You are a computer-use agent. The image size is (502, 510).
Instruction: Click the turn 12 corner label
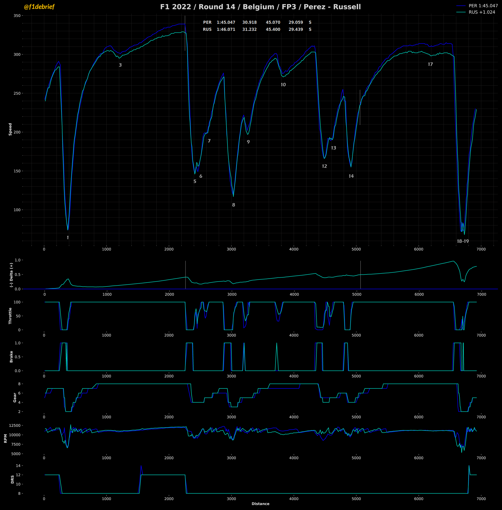coord(324,166)
